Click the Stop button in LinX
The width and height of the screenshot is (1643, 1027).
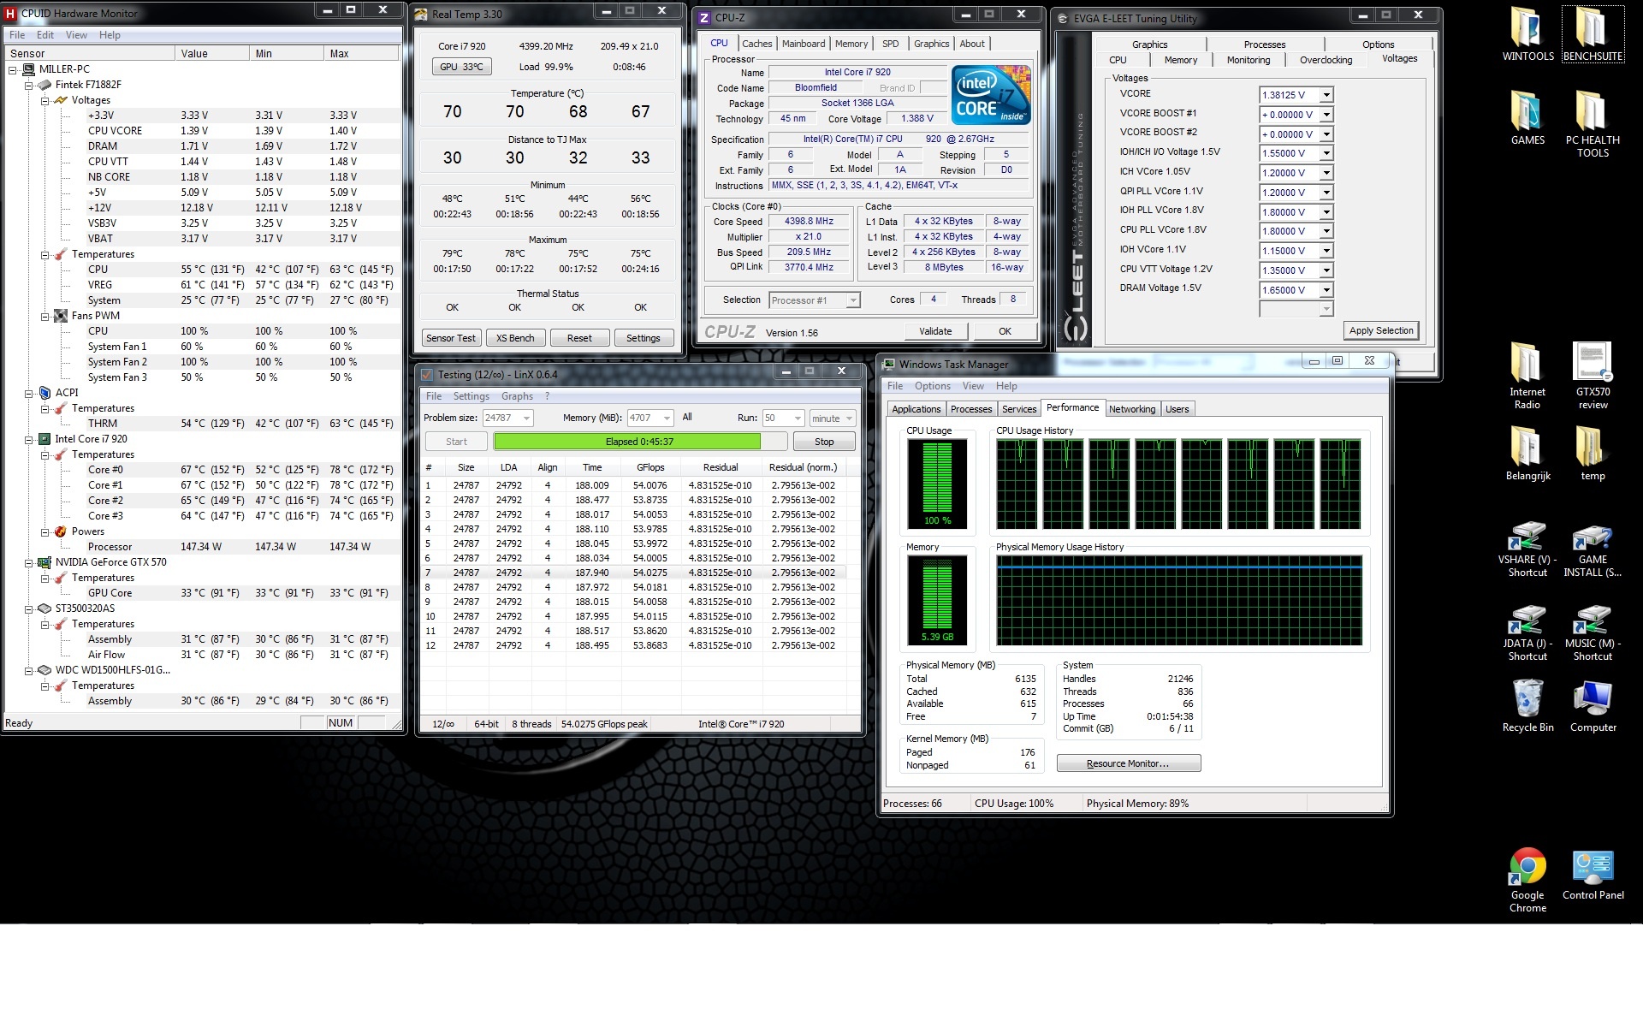[x=823, y=442]
